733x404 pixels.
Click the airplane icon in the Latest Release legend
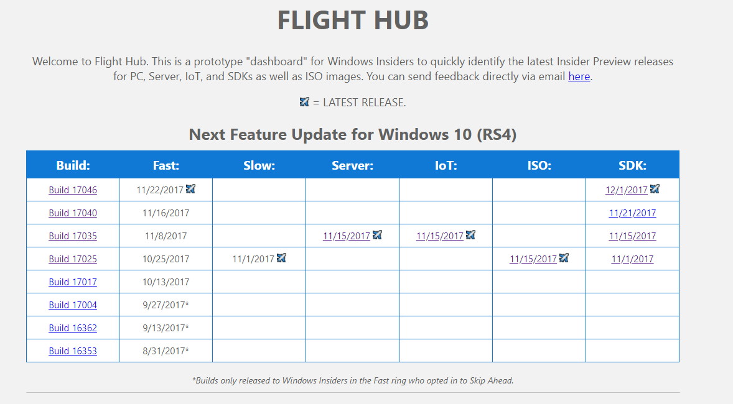click(304, 101)
